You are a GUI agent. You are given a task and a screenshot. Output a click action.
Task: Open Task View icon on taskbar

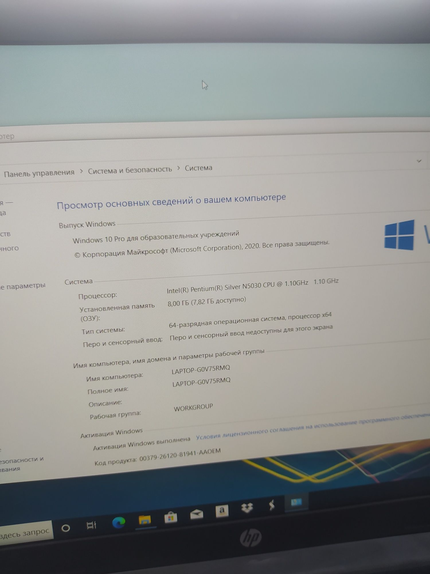point(91,525)
